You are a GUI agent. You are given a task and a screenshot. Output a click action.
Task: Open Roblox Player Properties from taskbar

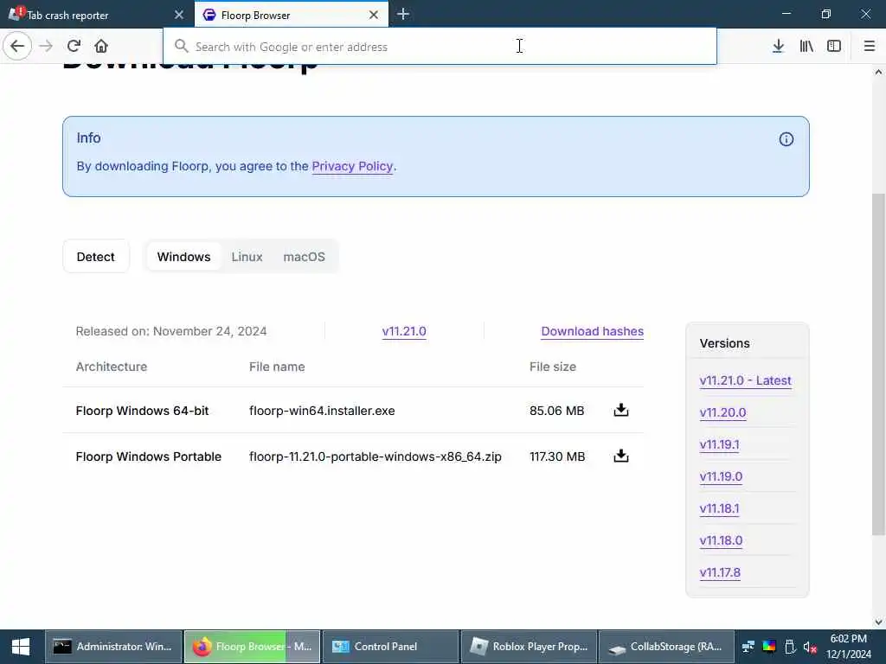(529, 647)
